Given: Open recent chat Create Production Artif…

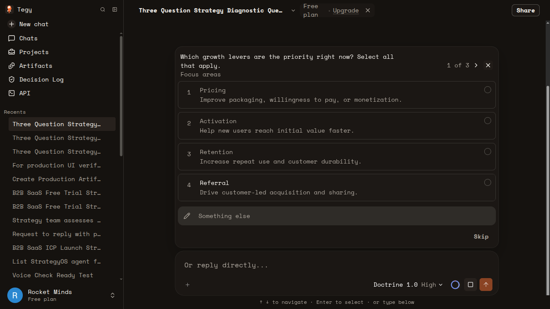Looking at the screenshot, I should coord(62,179).
